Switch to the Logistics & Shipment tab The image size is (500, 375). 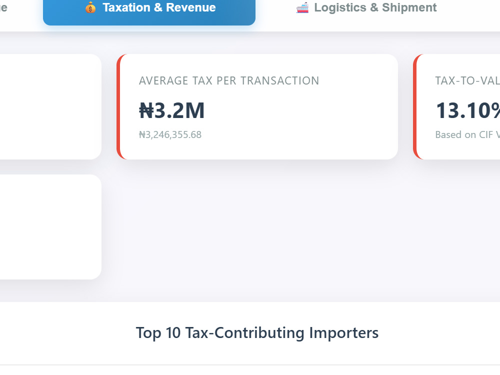pyautogui.click(x=366, y=7)
